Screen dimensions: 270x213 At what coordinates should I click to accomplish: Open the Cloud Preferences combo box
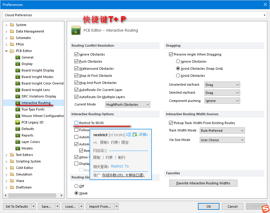tap(135, 15)
